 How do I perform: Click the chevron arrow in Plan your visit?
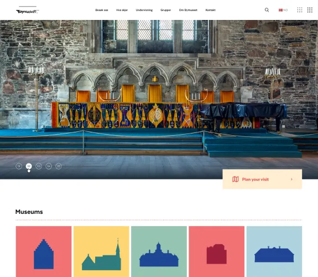(291, 179)
